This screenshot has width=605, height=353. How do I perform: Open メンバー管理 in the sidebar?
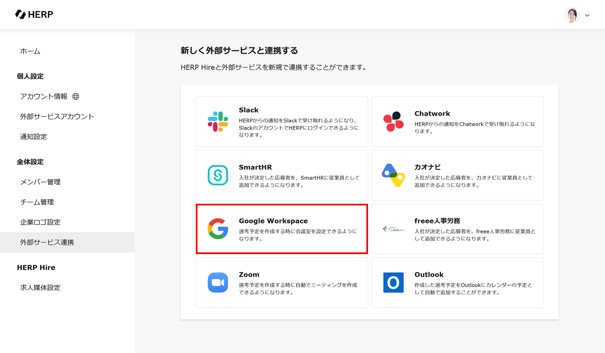40,182
